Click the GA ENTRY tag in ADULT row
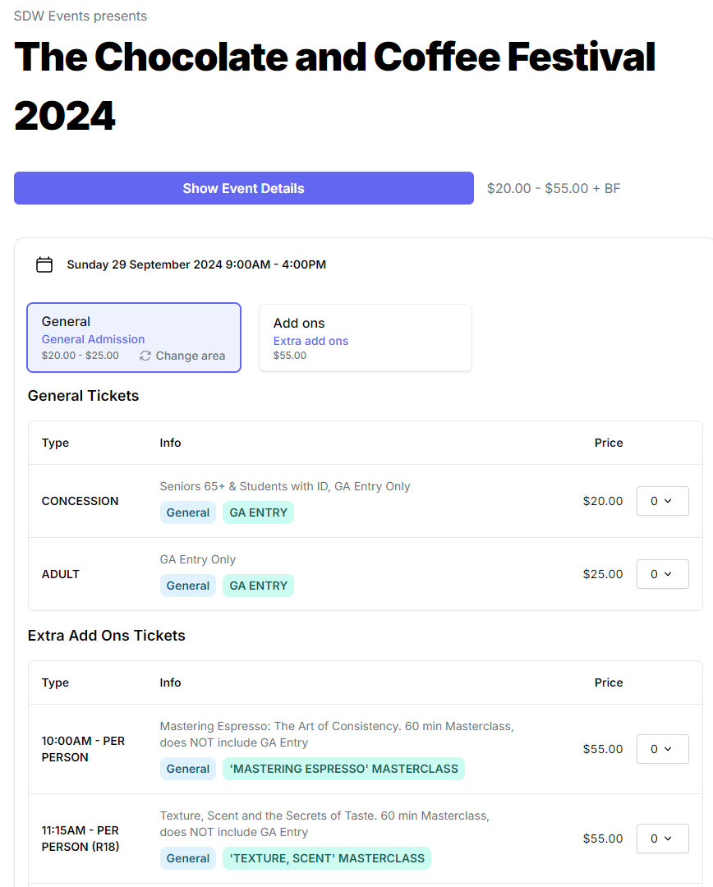Viewport: 713px width, 887px height. pyautogui.click(x=258, y=586)
